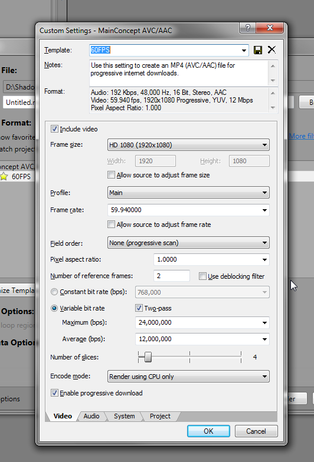Image resolution: width=314 pixels, height=462 pixels.
Task: Open the Frame size dropdown
Action: point(188,145)
